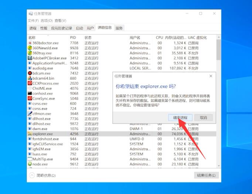Click the scrollbar up arrow
The width and height of the screenshot is (252, 194).
(219, 37)
